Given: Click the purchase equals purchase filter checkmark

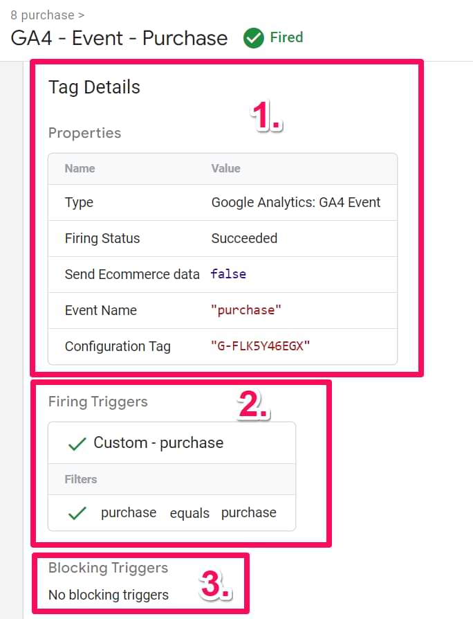Looking at the screenshot, I should tap(77, 513).
